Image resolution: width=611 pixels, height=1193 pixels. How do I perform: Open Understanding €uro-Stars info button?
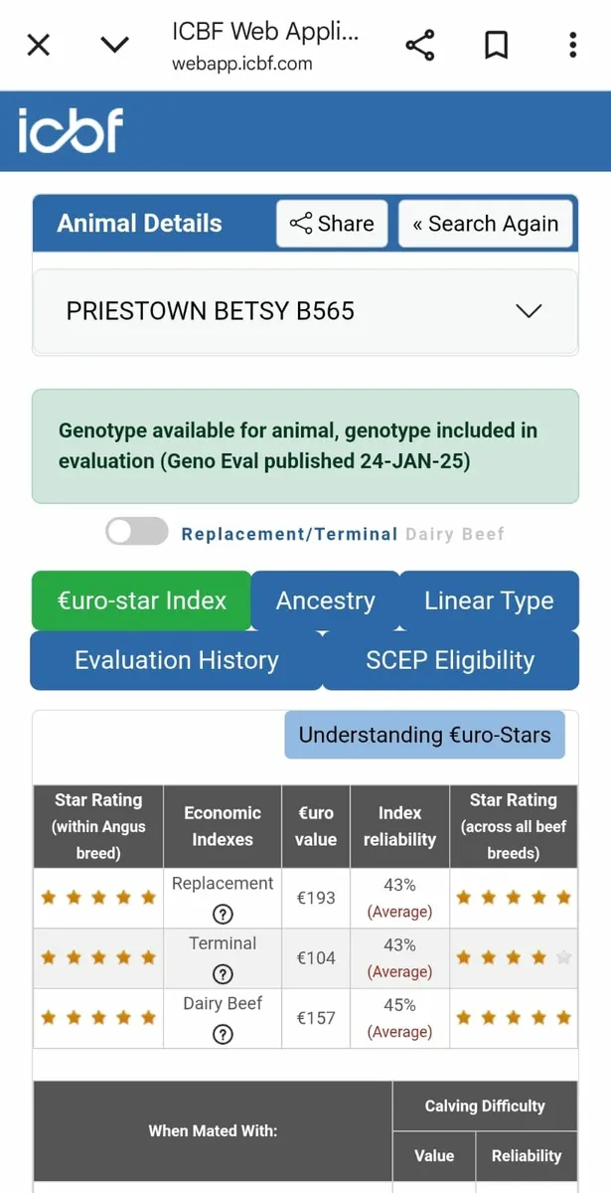click(424, 735)
